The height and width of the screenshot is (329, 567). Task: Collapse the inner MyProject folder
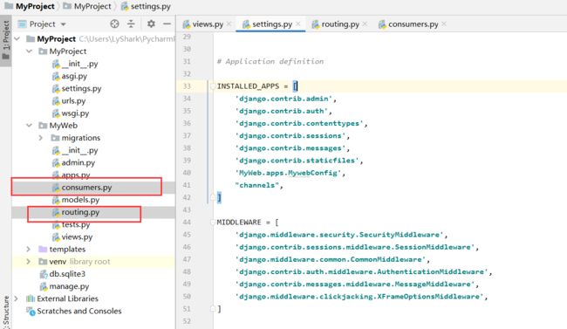click(x=30, y=51)
